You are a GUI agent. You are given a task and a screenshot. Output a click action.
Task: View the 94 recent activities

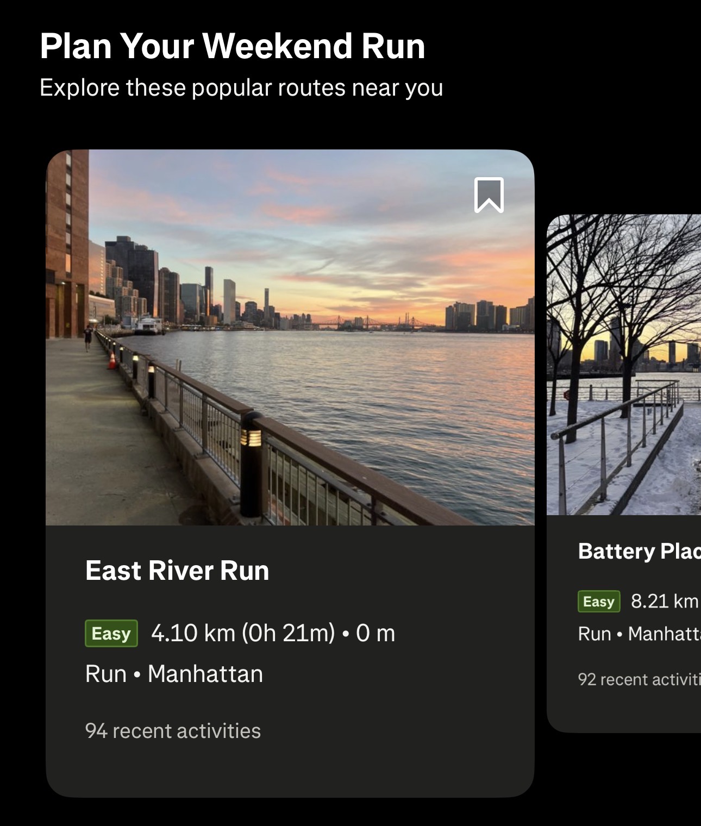[x=173, y=731]
